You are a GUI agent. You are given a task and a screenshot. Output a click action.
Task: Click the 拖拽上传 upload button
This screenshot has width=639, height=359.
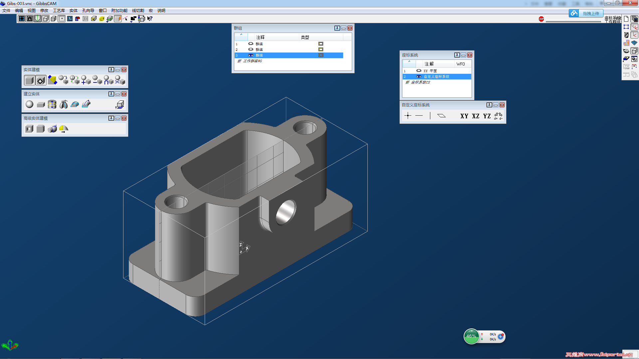tap(586, 13)
